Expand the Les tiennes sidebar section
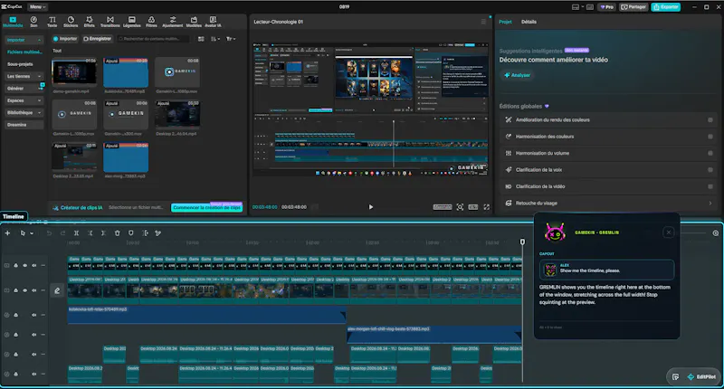The image size is (724, 389). click(x=24, y=76)
